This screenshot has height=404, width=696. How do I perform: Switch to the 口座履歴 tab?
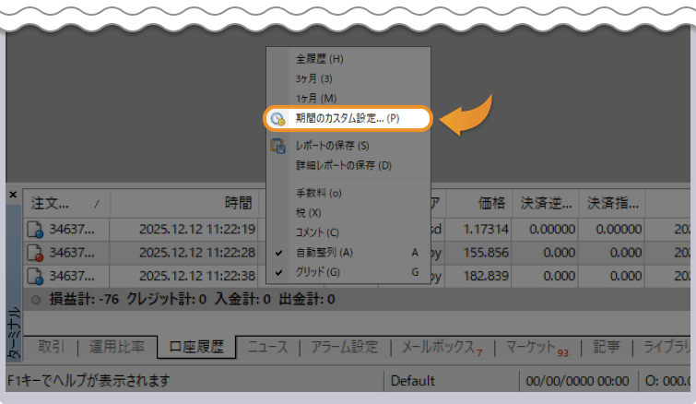tap(196, 347)
